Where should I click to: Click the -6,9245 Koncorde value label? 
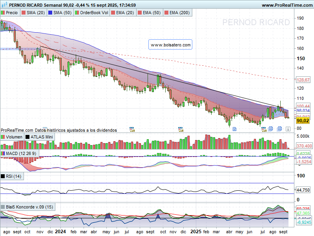click(x=303, y=222)
